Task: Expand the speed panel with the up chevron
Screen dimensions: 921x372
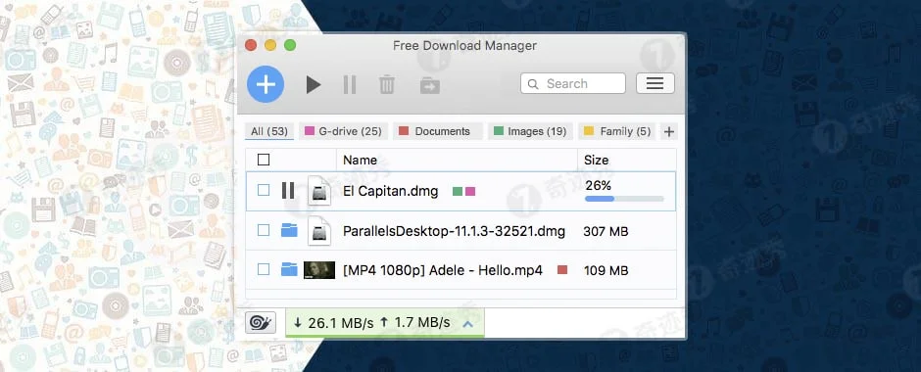Action: (468, 323)
